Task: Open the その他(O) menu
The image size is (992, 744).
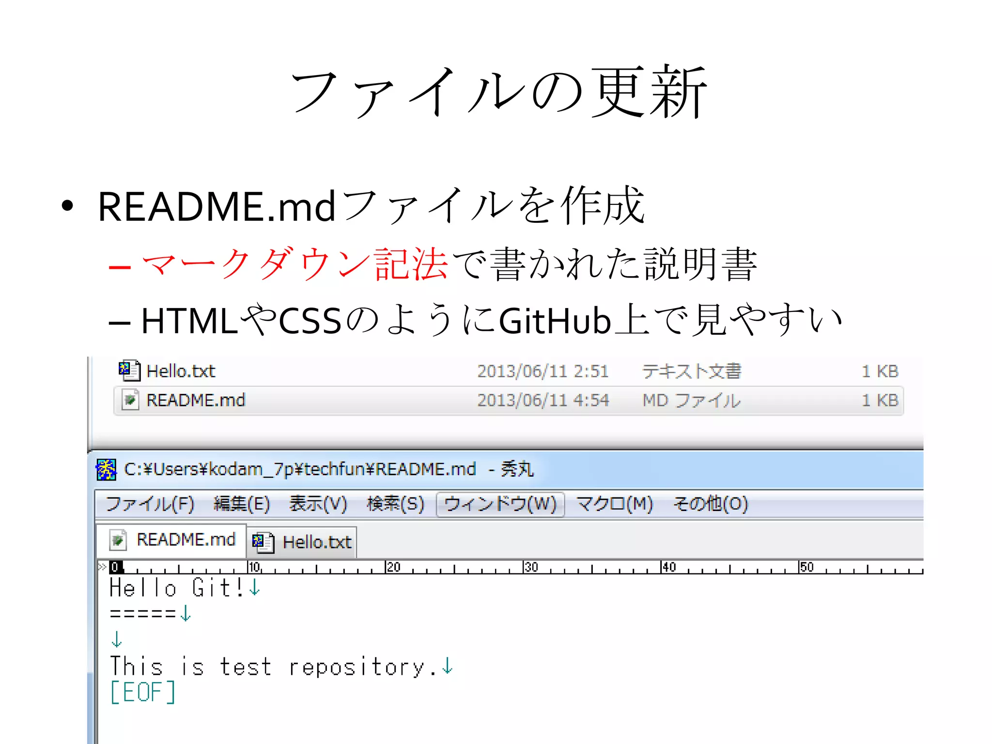Action: tap(711, 504)
